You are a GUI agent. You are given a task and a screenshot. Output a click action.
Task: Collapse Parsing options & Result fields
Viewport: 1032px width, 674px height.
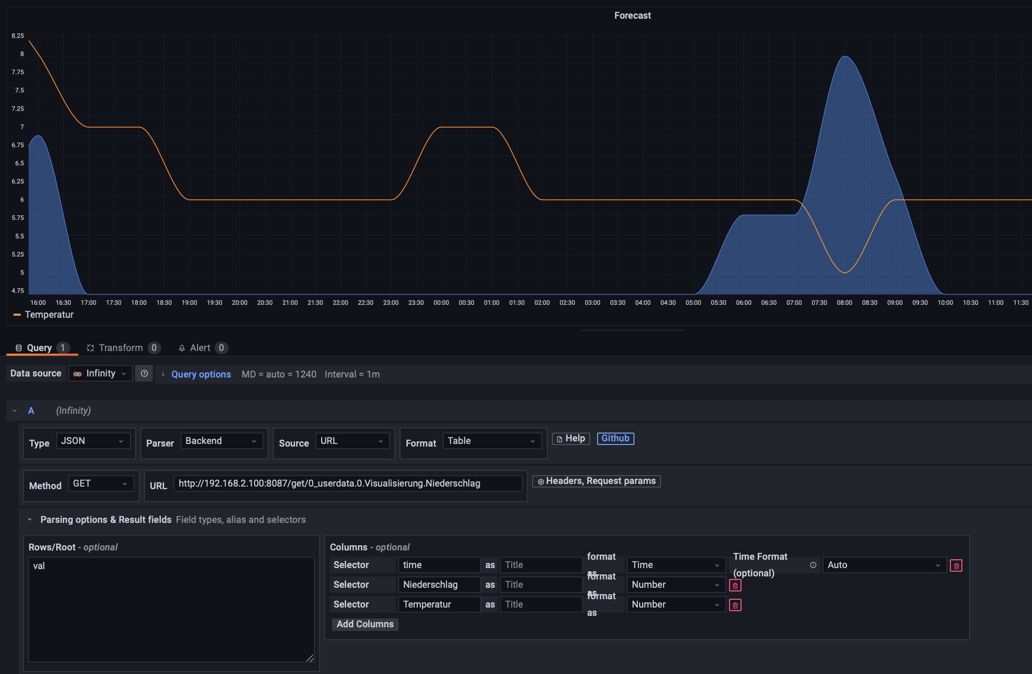tap(30, 520)
